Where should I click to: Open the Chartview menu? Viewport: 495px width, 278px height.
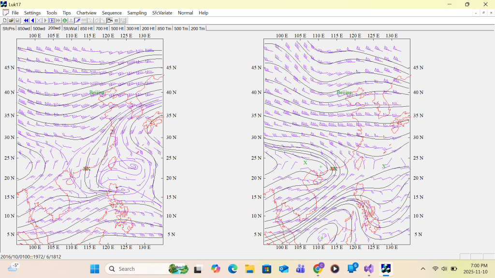click(x=86, y=13)
